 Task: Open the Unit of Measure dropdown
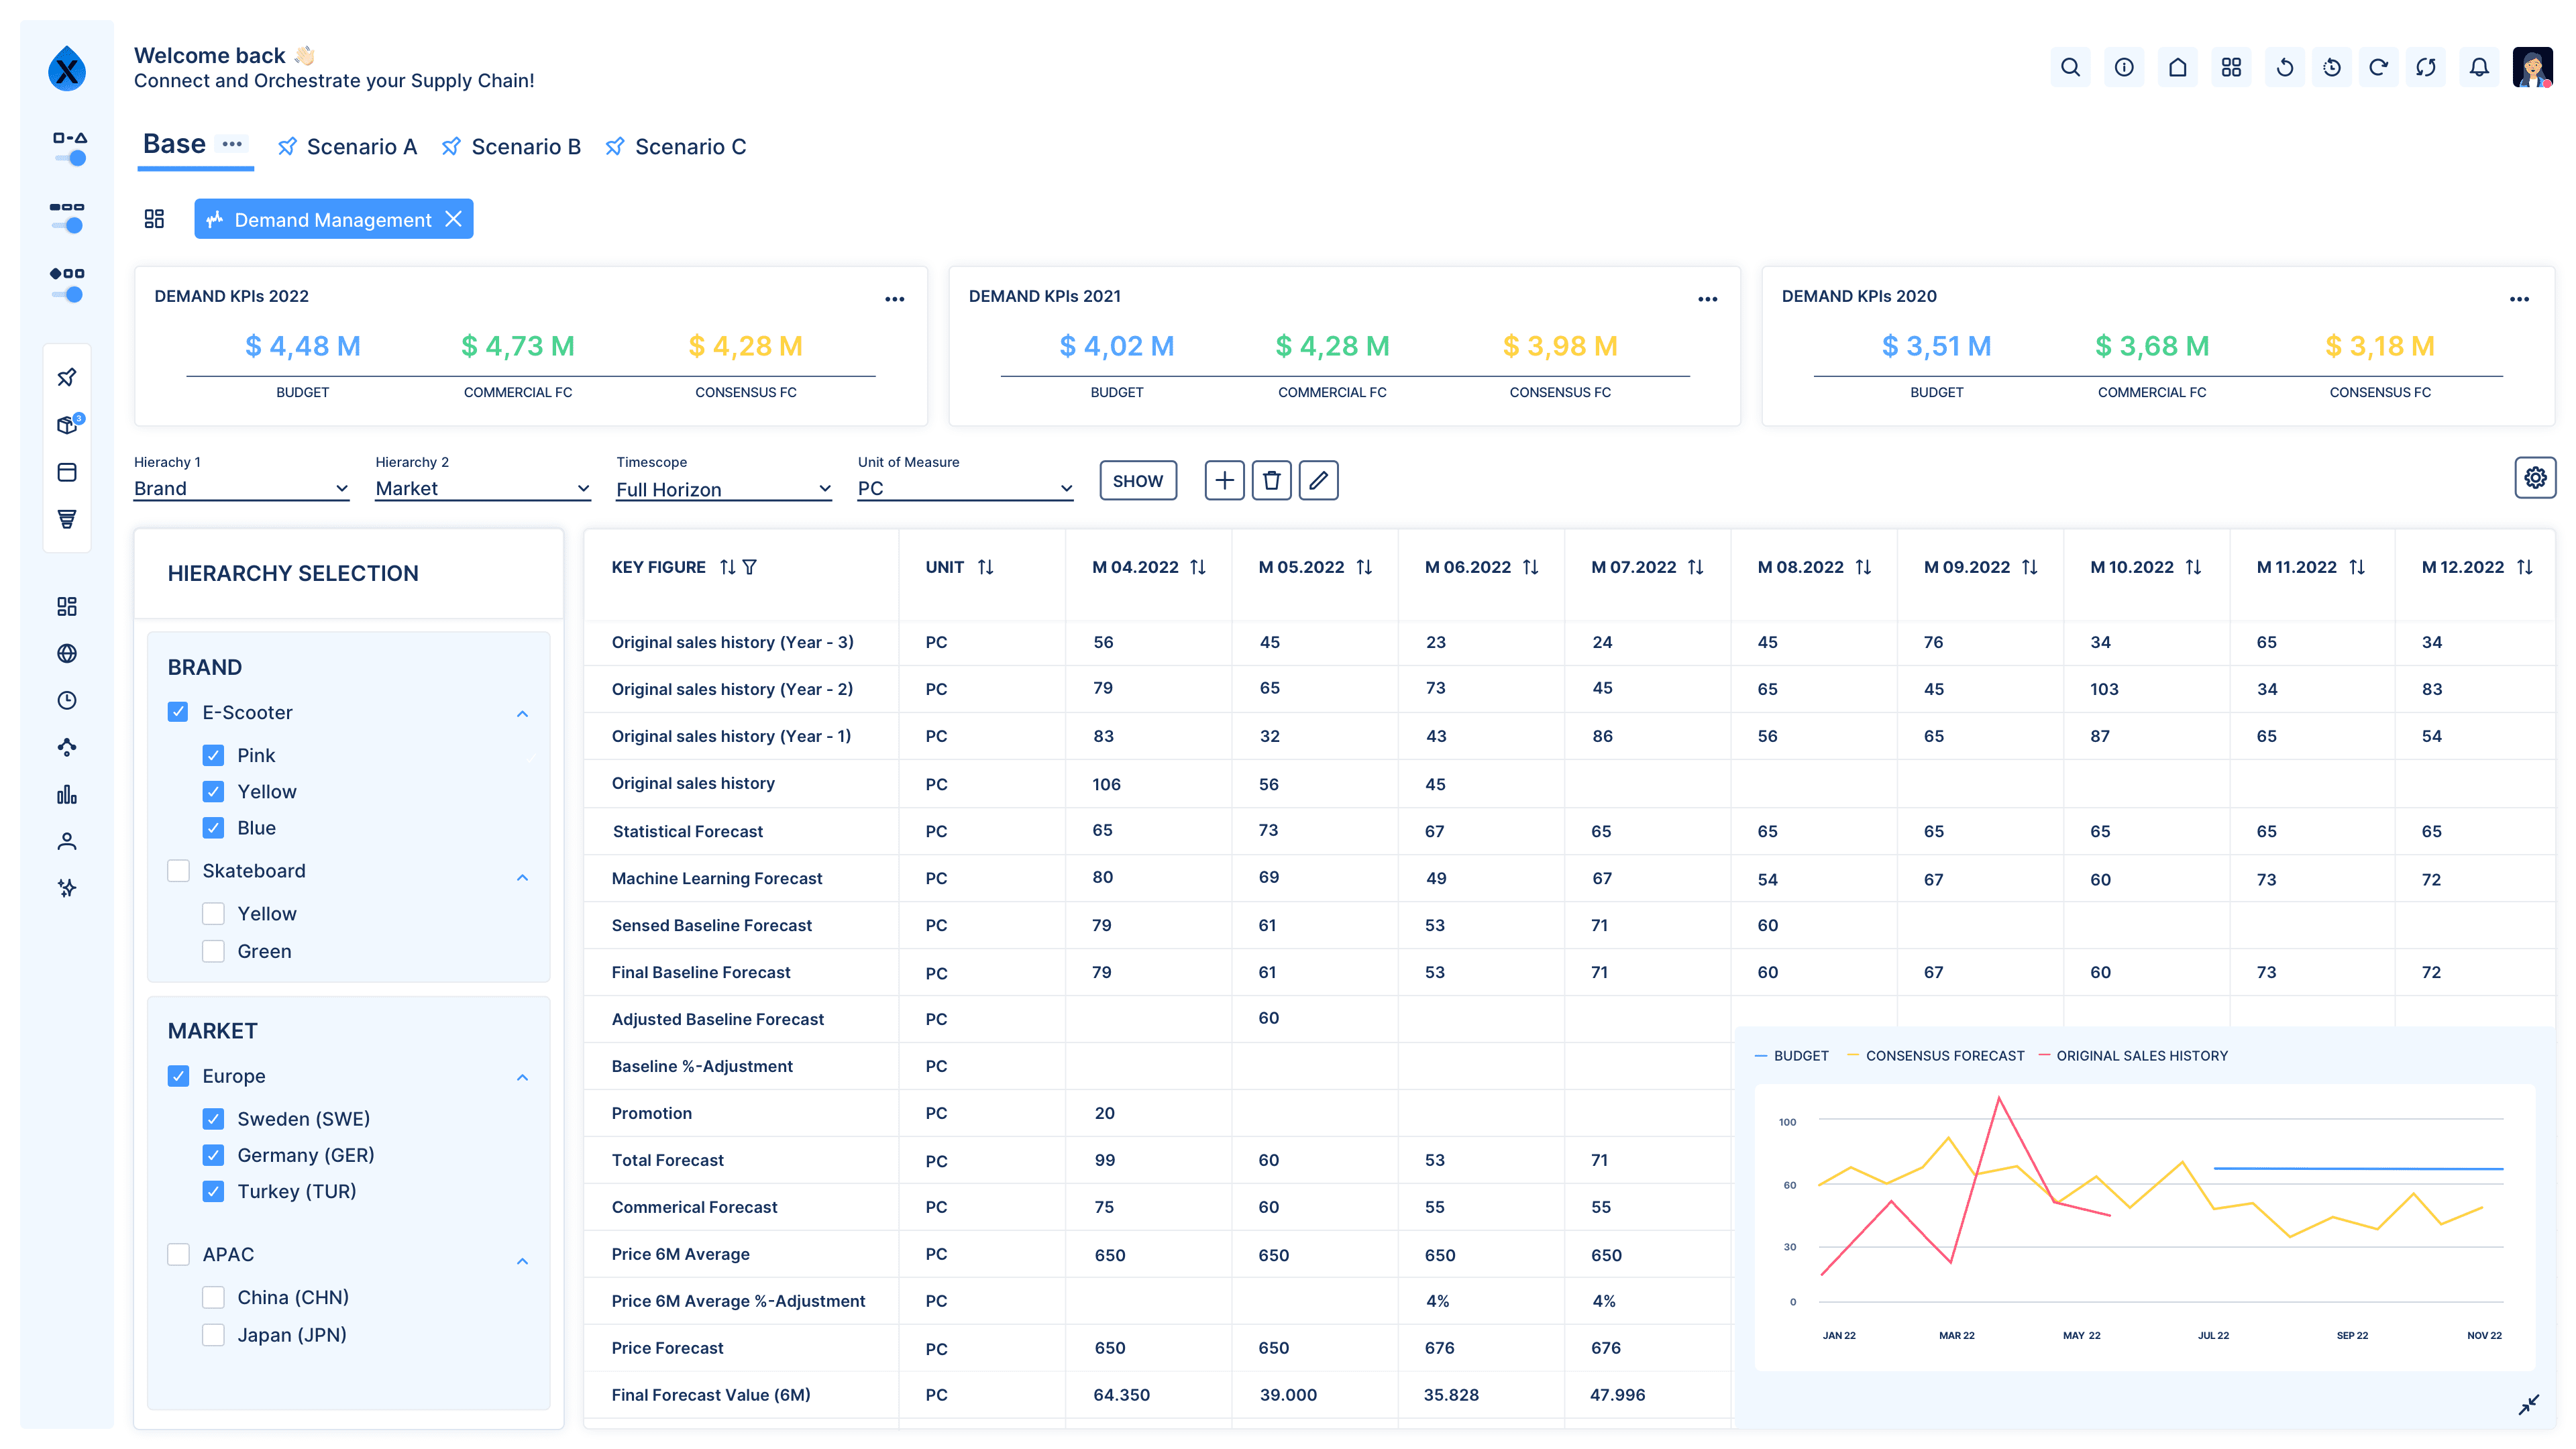964,489
